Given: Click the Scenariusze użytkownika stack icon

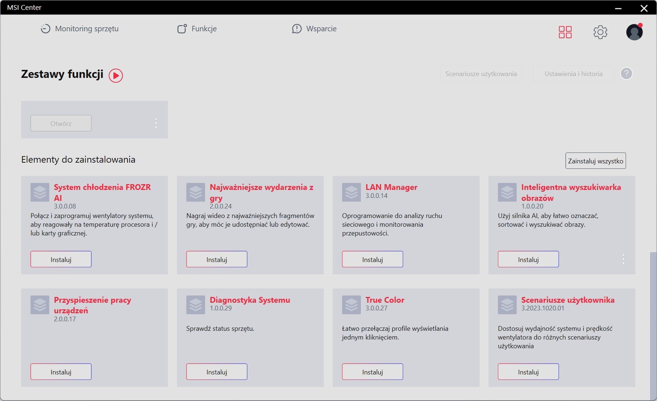Looking at the screenshot, I should 507,305.
